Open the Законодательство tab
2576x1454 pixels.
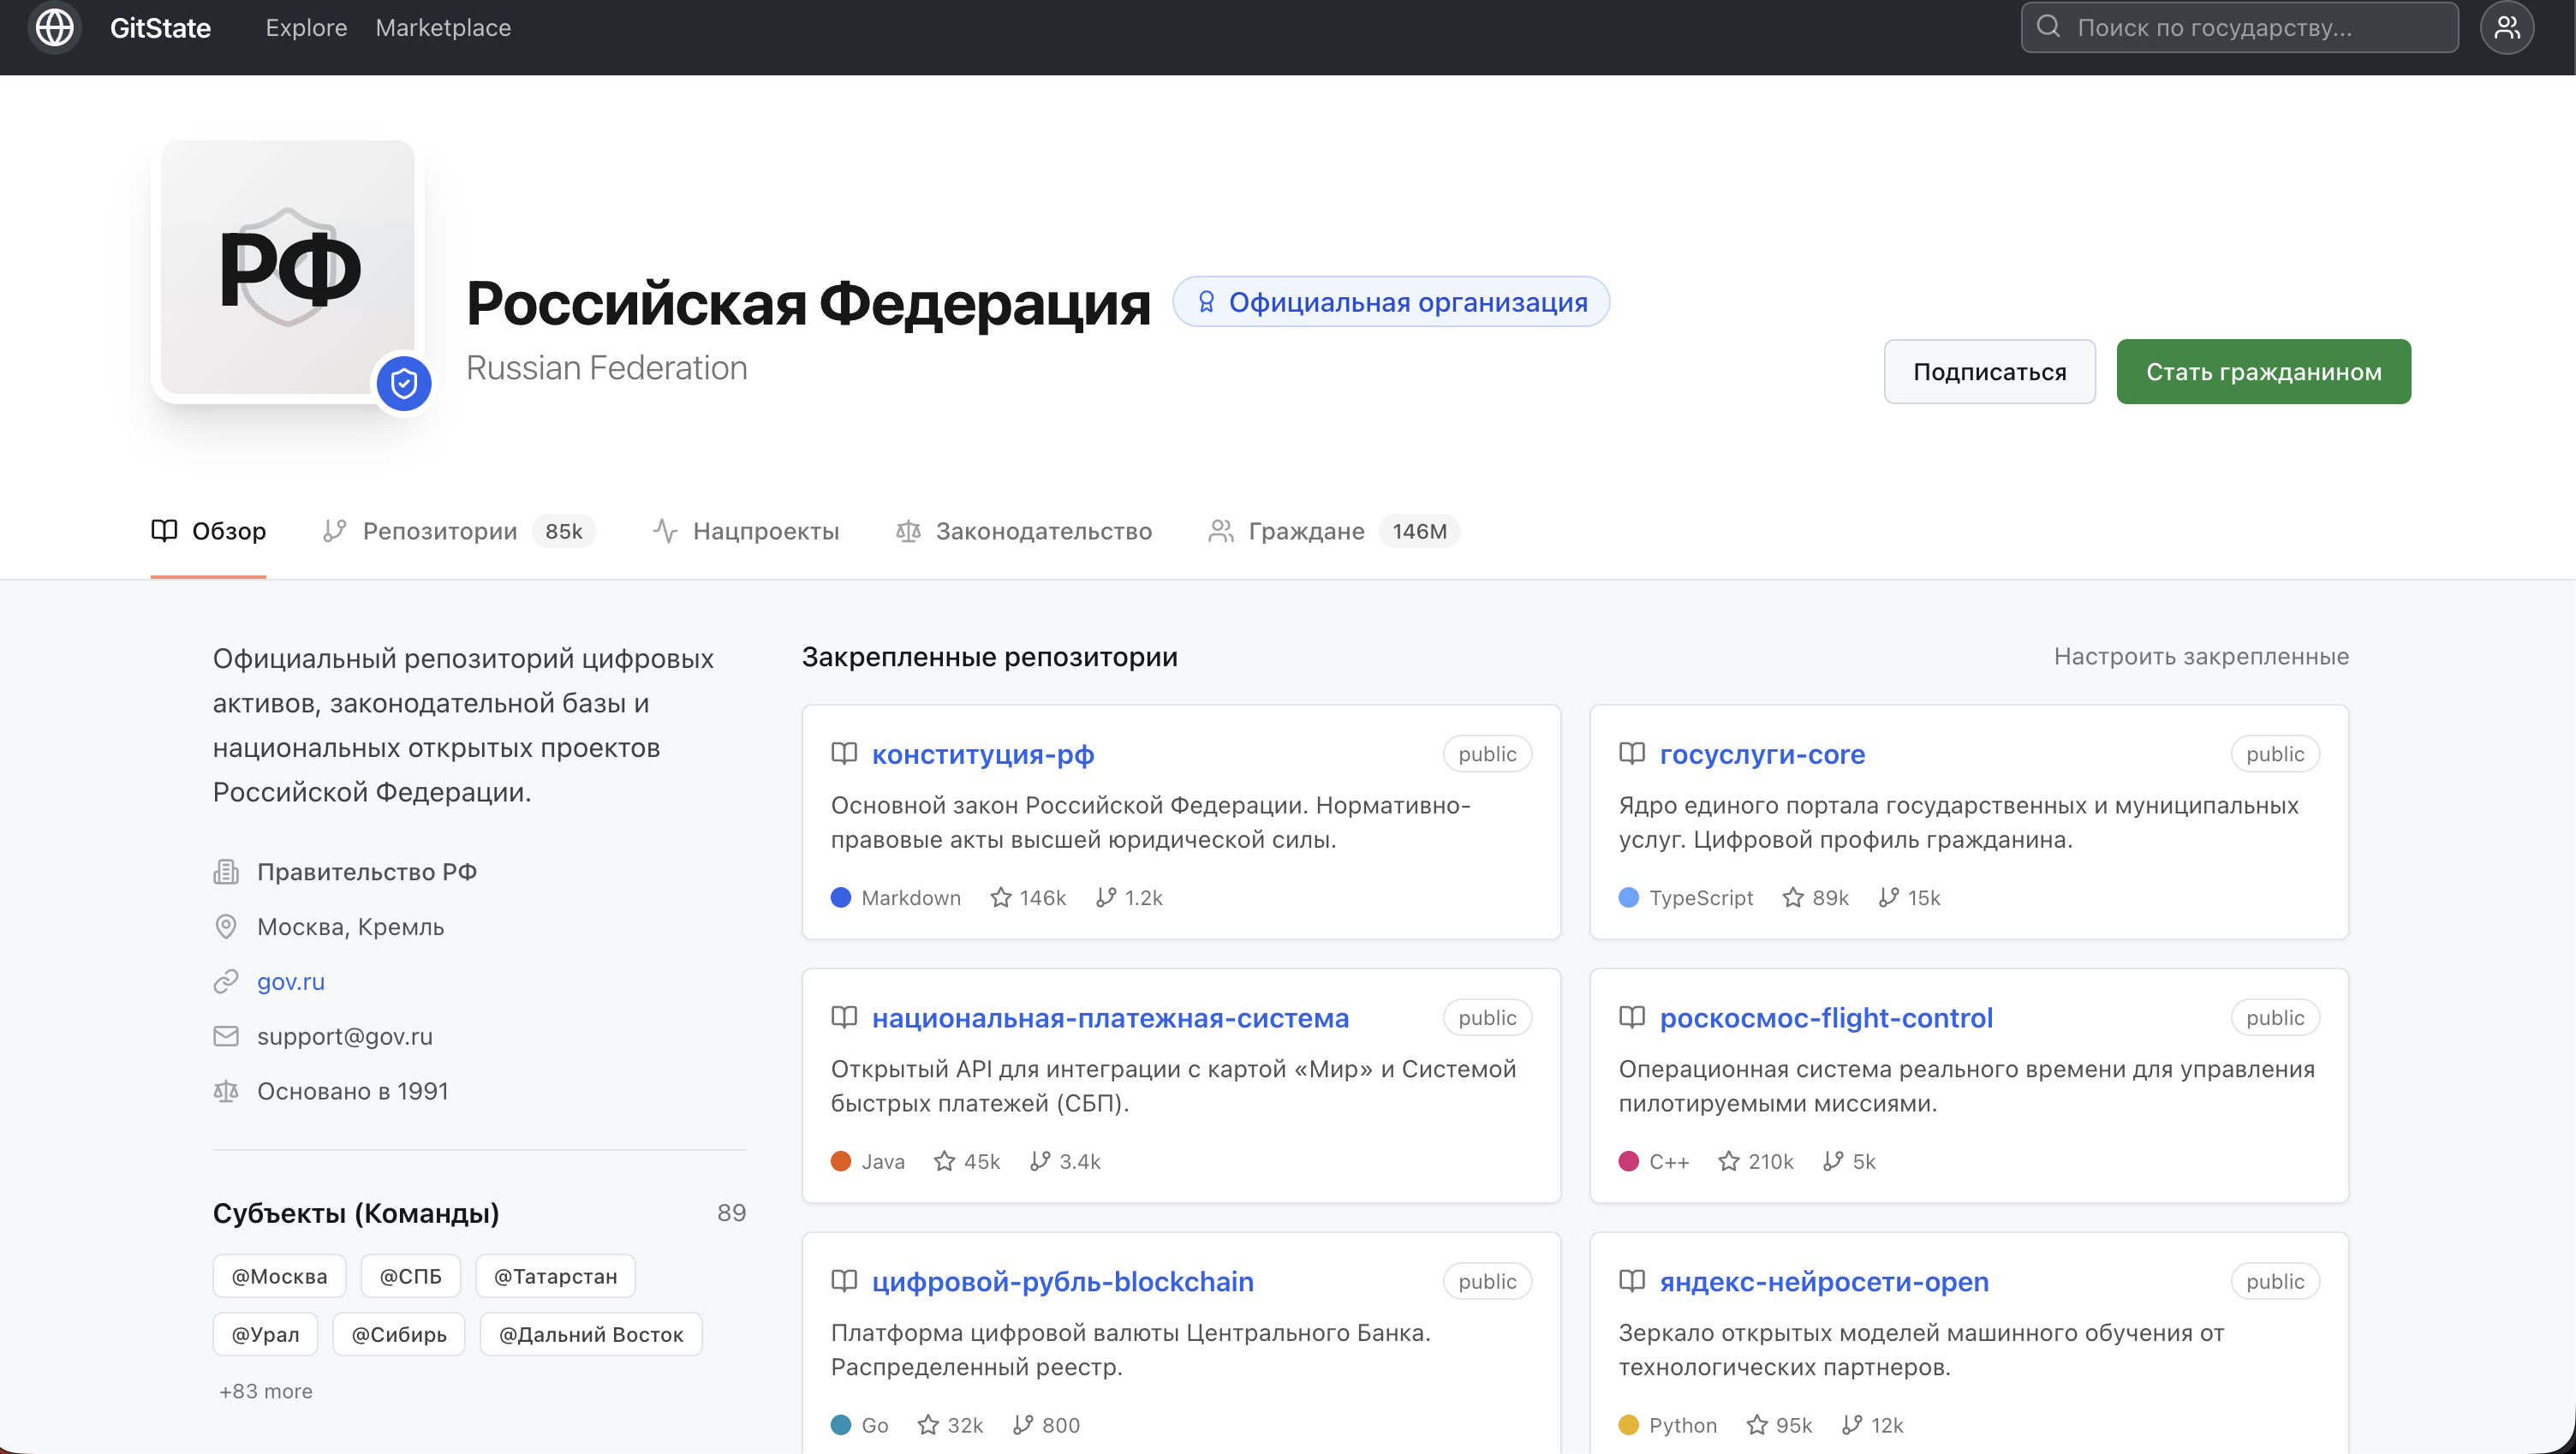(x=1042, y=531)
